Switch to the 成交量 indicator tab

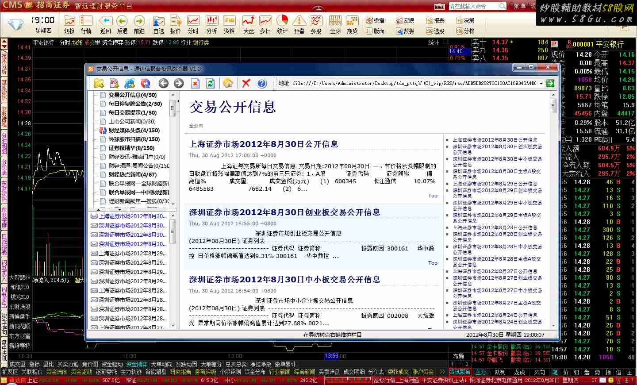[18, 364]
